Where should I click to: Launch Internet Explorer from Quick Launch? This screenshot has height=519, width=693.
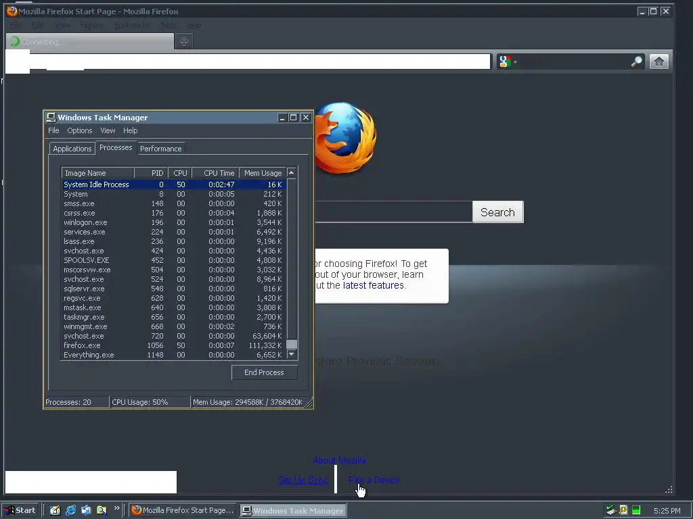pyautogui.click(x=70, y=510)
